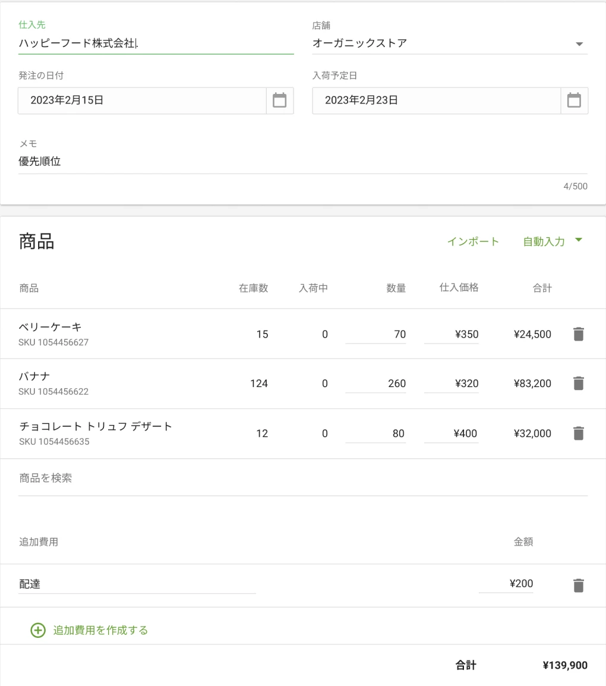Open the calendar picker for 発注の日付
This screenshot has width=606, height=686.
click(x=279, y=100)
